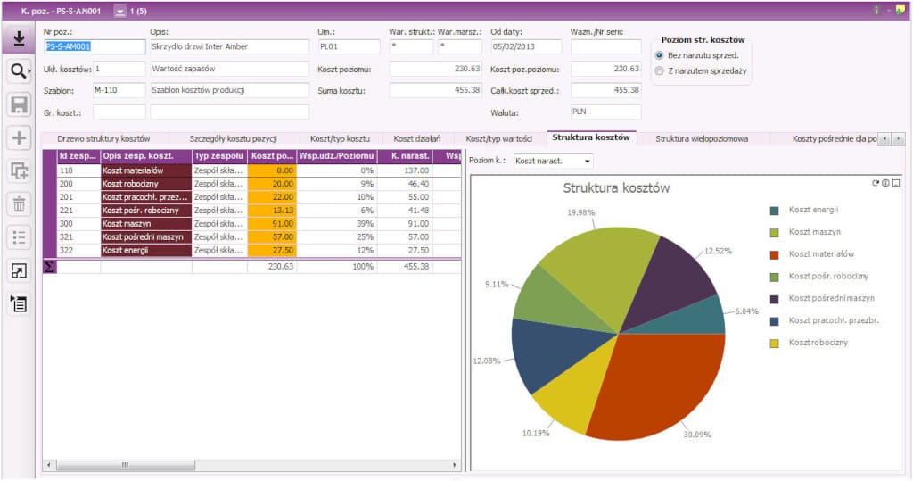Click the floppy disk save icon

(18, 105)
